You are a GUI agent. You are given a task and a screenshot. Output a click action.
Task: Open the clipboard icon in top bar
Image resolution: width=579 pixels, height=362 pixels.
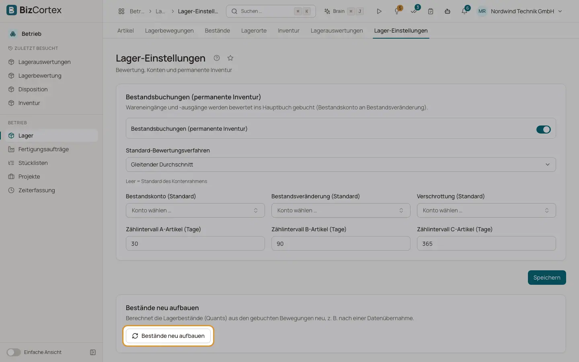coord(431,11)
